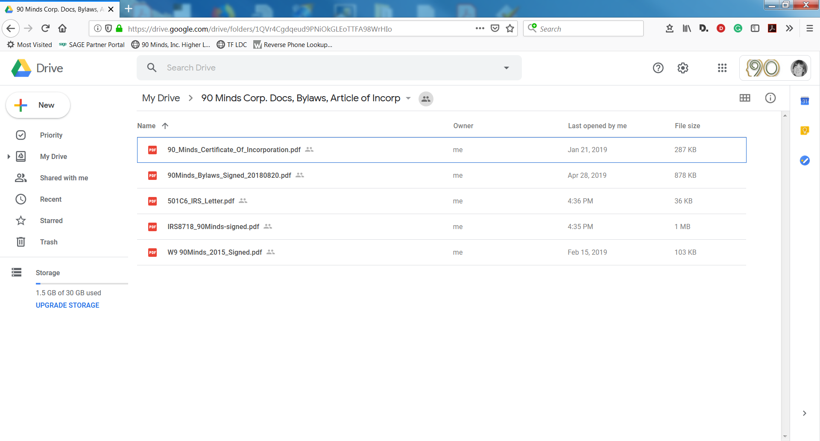The height and width of the screenshot is (441, 820).
Task: Sort by Last opened by me column
Action: click(597, 126)
